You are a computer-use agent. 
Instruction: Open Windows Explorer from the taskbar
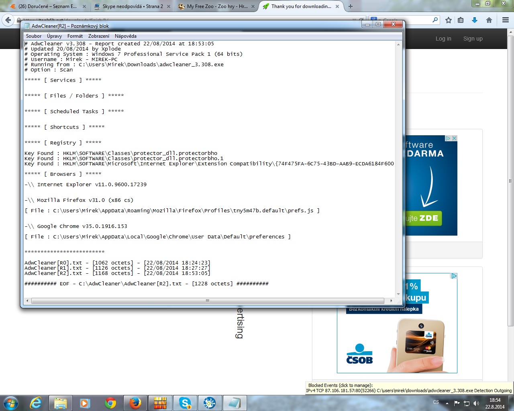[61, 403]
